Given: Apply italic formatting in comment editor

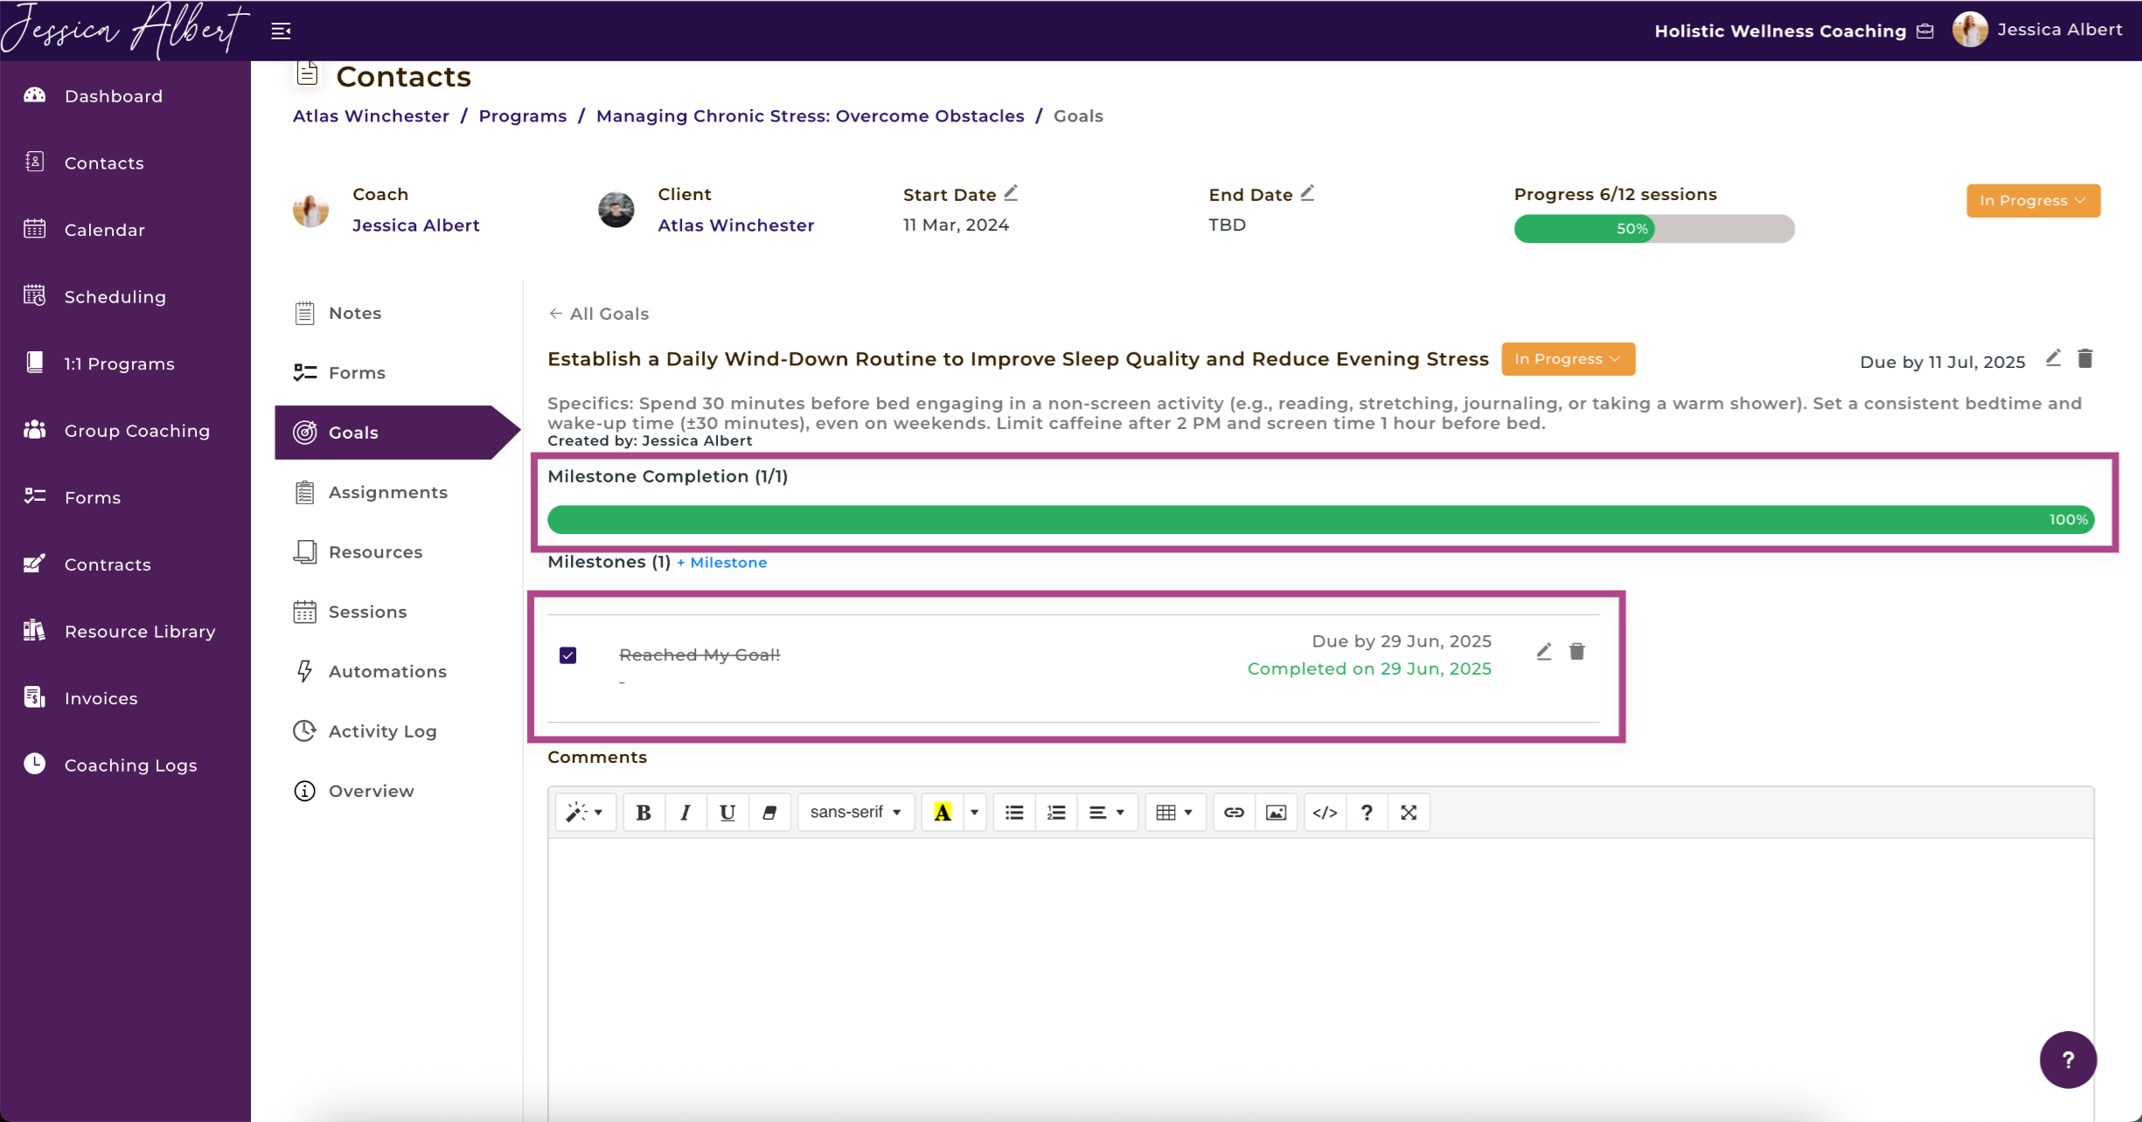Looking at the screenshot, I should point(685,813).
